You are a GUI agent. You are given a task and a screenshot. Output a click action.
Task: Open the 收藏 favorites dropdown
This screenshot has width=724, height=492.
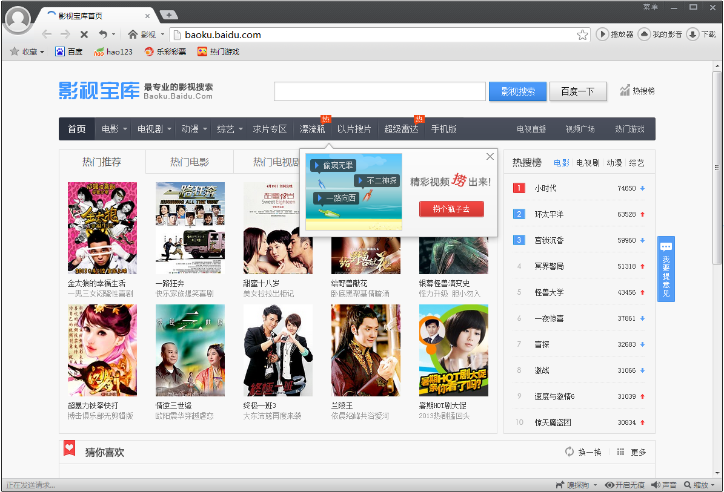[28, 52]
